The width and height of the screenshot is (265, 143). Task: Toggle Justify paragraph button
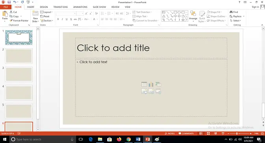[x=115, y=19]
